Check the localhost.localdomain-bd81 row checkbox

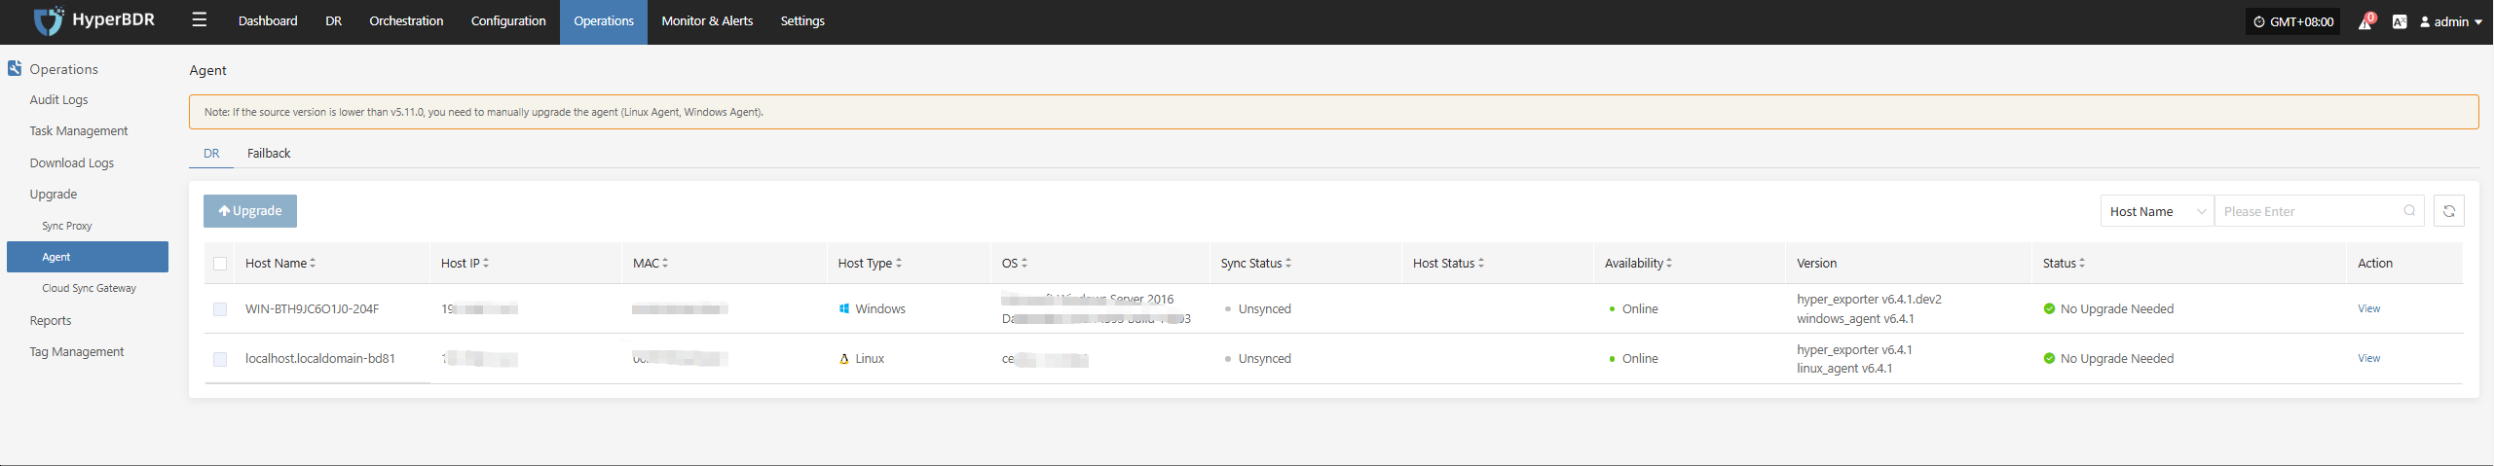point(220,359)
